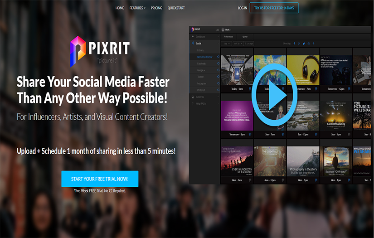The width and height of the screenshot is (374, 238).
Task: Select Network director in the preview sidebar
Action: pos(204,57)
